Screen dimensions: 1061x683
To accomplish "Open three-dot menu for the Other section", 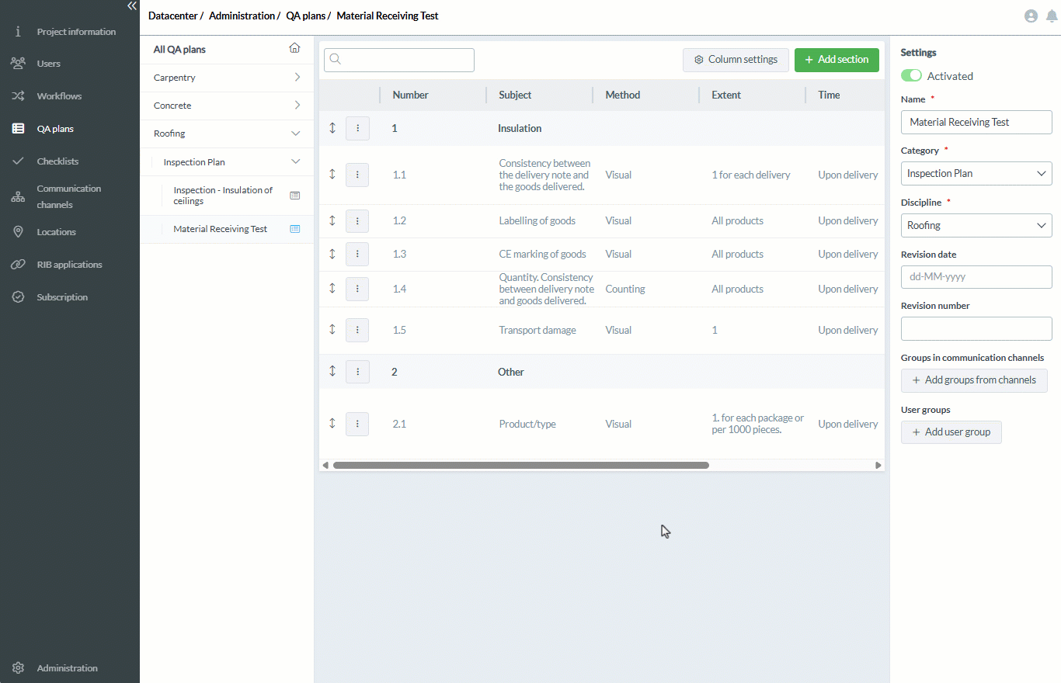I will (357, 372).
